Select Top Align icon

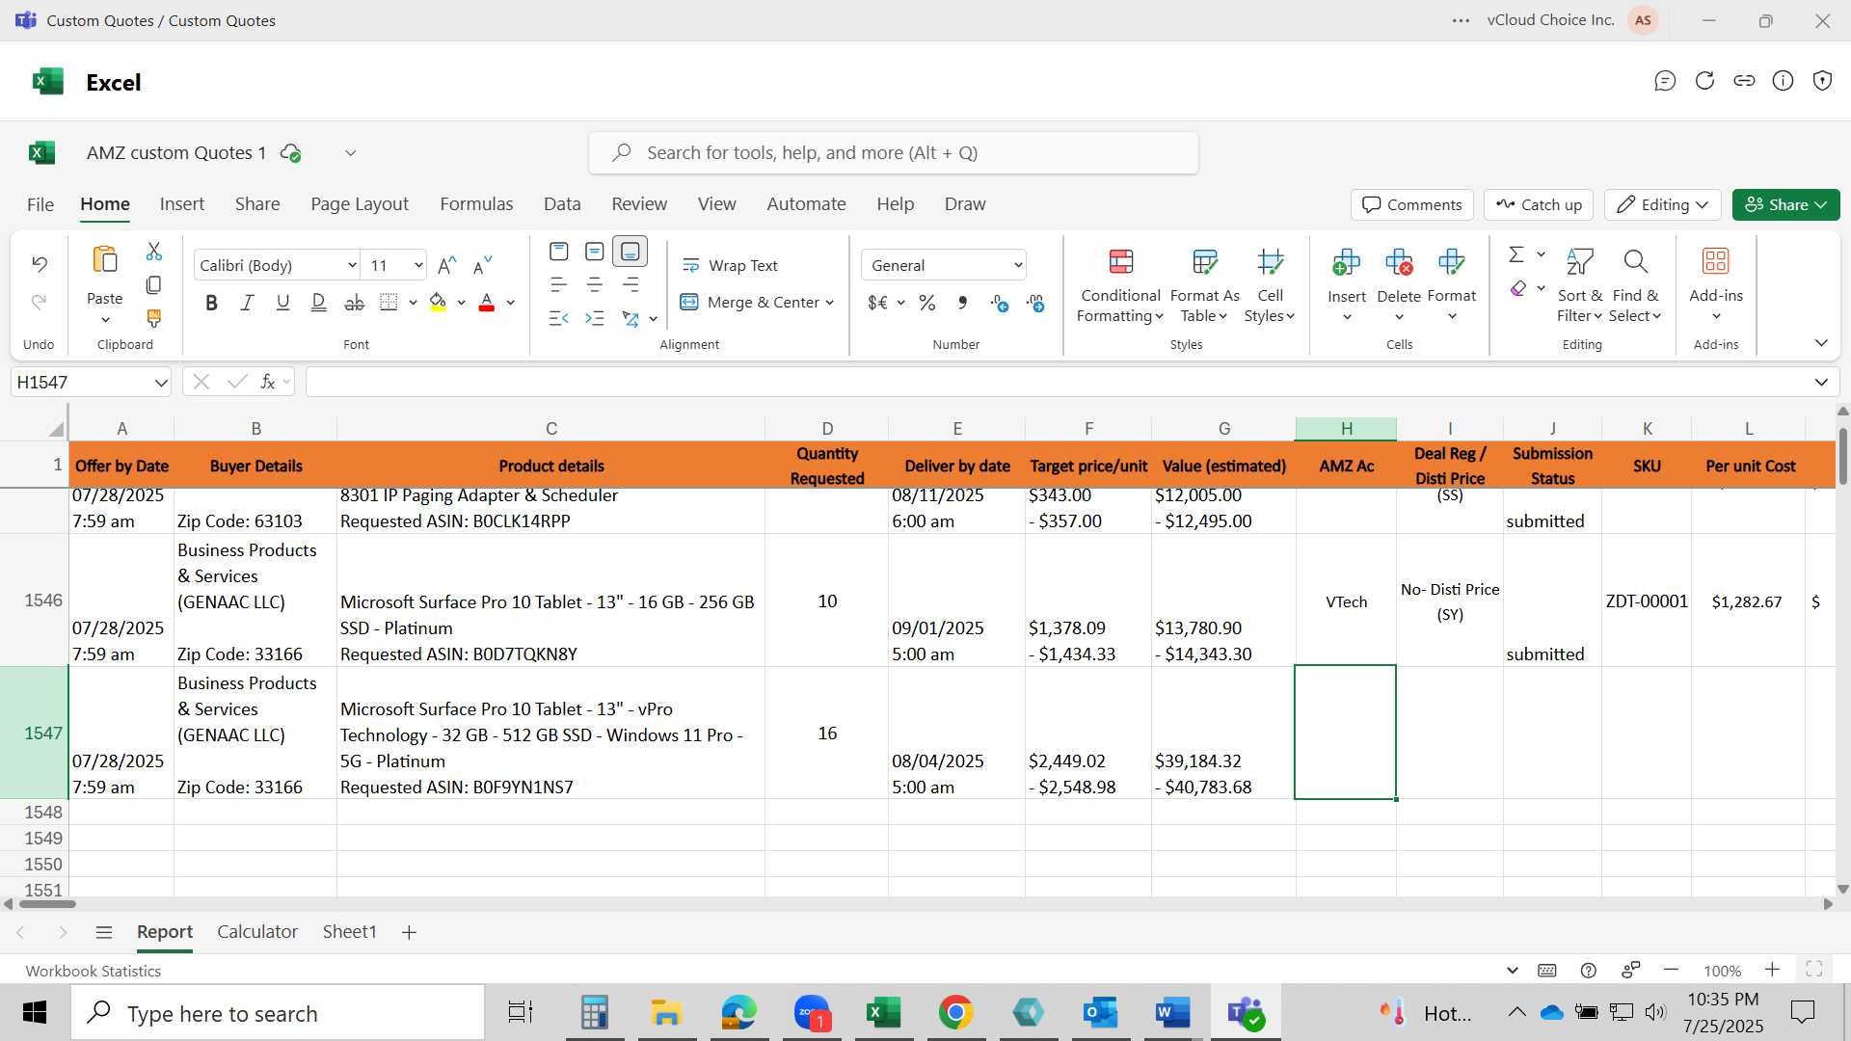pyautogui.click(x=558, y=252)
